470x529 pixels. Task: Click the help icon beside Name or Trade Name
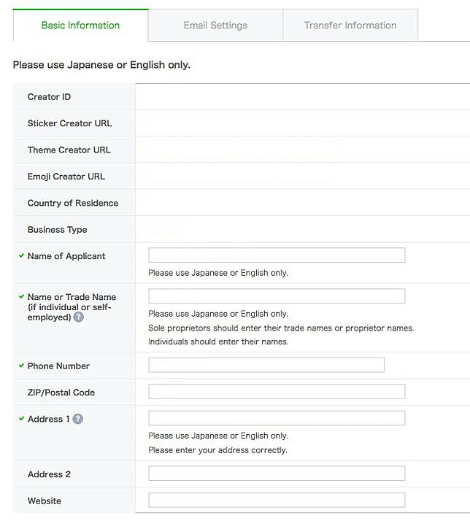pos(79,317)
